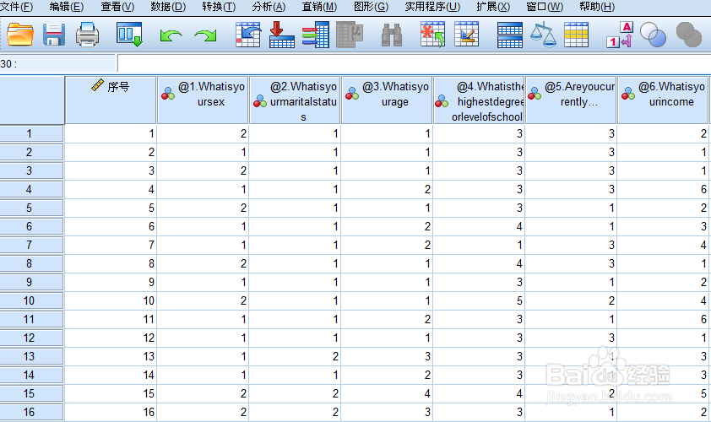Save this document floppy disk icon
The image size is (711, 422).
click(54, 35)
